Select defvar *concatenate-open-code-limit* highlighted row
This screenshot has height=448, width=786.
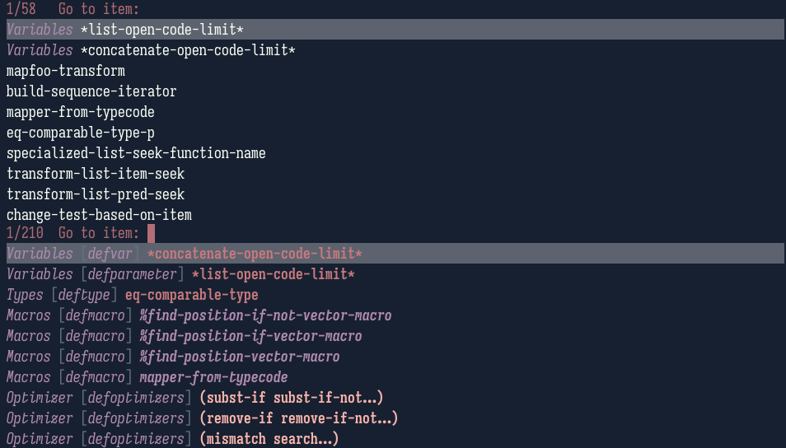point(395,254)
